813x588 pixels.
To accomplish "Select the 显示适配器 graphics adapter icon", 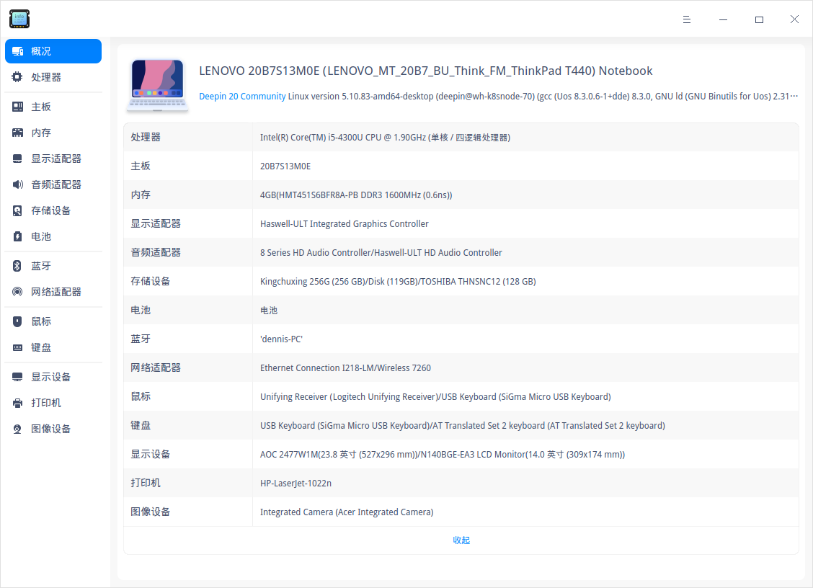I will (x=17, y=158).
